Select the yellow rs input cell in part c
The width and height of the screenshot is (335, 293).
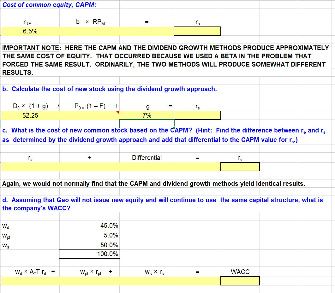coord(30,167)
